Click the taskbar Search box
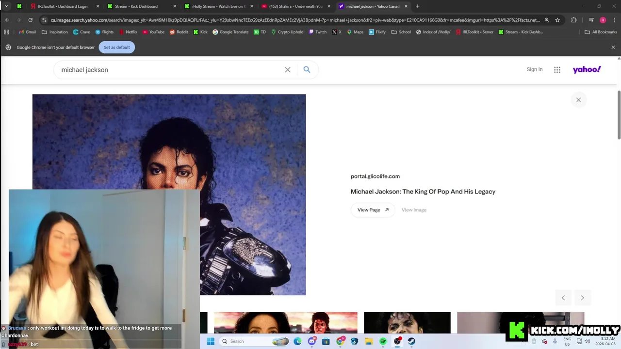Viewport: 621px width, 349px height. [x=255, y=341]
